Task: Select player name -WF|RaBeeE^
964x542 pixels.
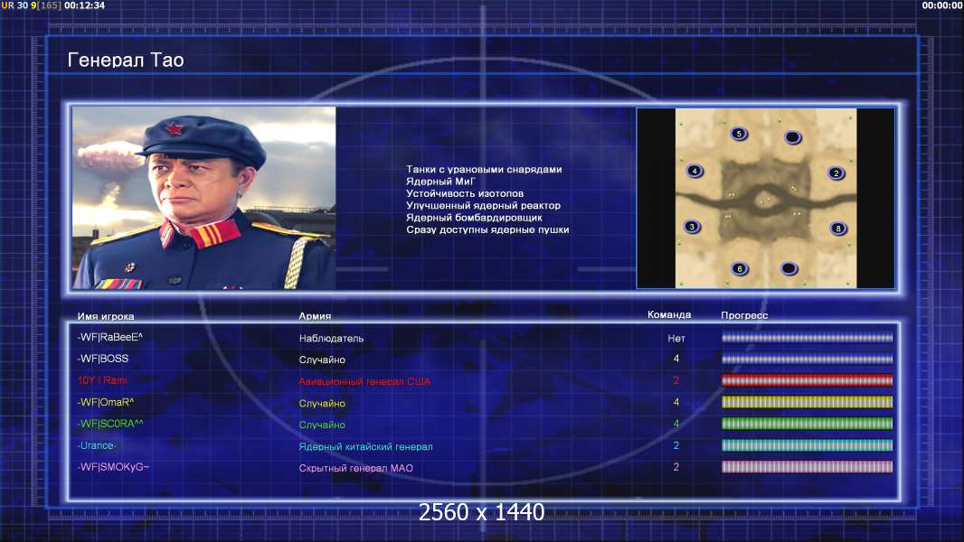Action: pos(110,337)
